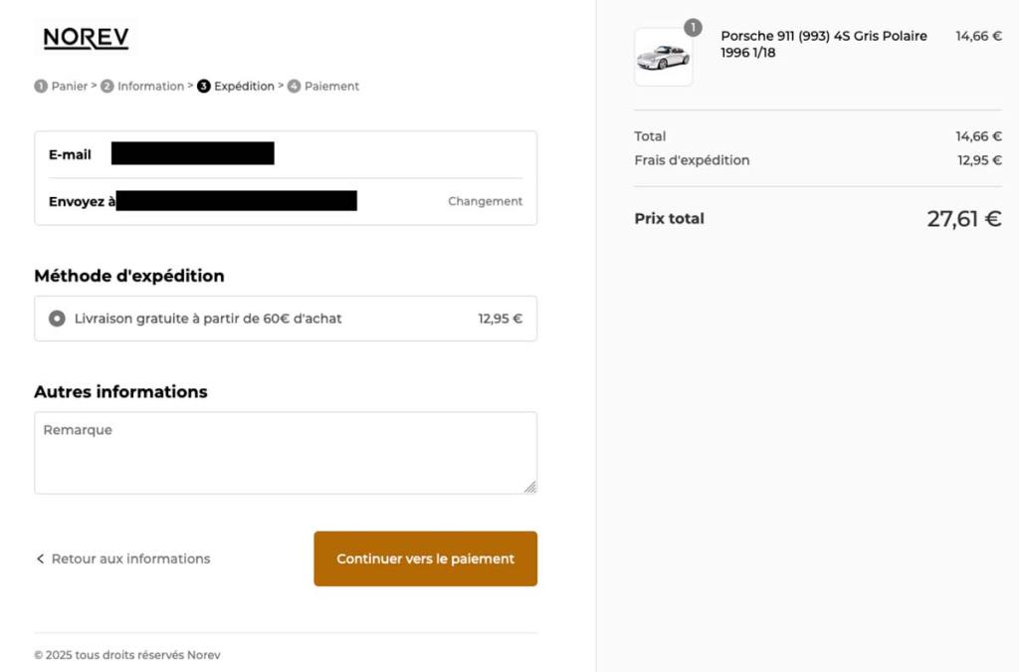Go to the Information step label
Viewport: 1019px width, 672px height.
150,87
